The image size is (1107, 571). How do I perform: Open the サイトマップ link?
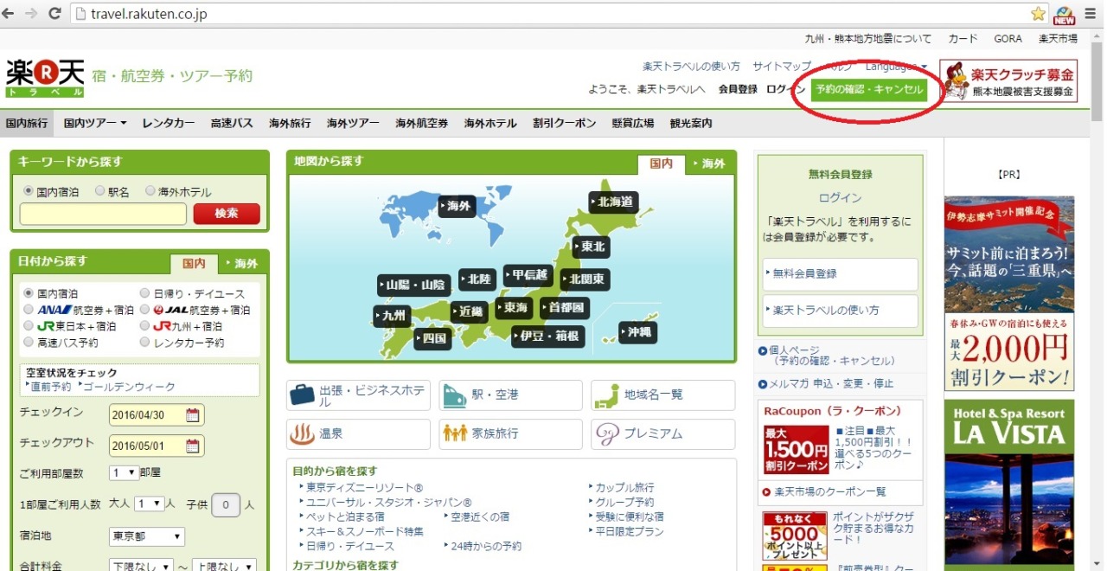(x=782, y=67)
